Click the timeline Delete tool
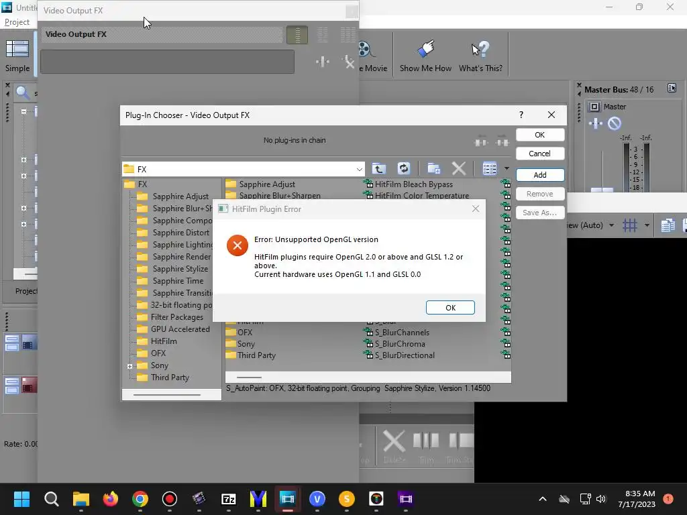 point(394,446)
